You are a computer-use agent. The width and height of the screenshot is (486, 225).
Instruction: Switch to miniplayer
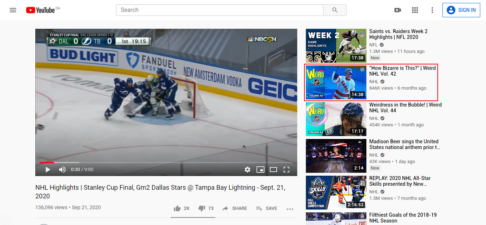pos(260,170)
